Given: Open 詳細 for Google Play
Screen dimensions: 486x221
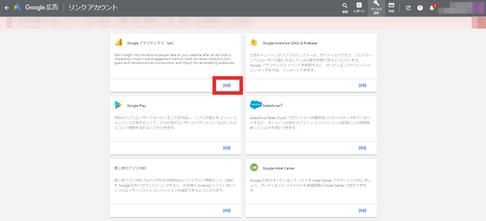Looking at the screenshot, I should click(227, 148).
